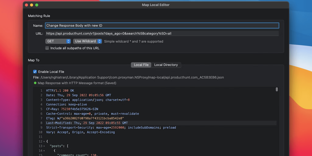
Task: Collapse the JSON root at line 12
Action: coord(44,141)
